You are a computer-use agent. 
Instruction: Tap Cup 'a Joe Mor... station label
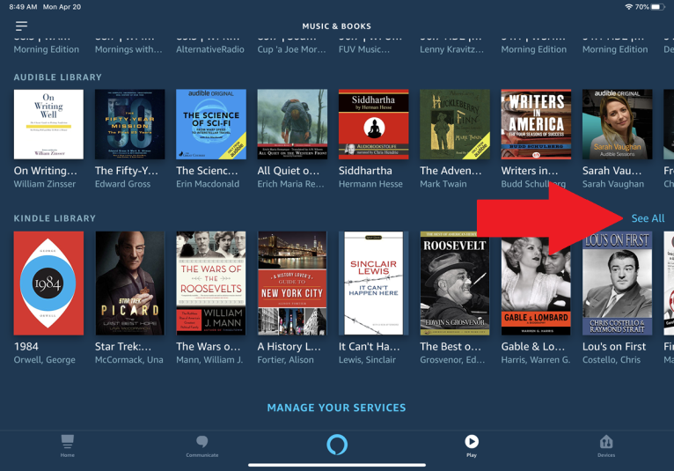coord(292,49)
